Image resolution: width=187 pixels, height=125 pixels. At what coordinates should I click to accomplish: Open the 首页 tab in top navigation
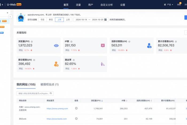(66, 5)
